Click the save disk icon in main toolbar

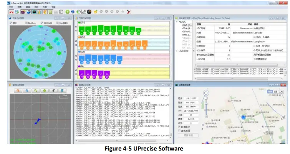click(17, 12)
